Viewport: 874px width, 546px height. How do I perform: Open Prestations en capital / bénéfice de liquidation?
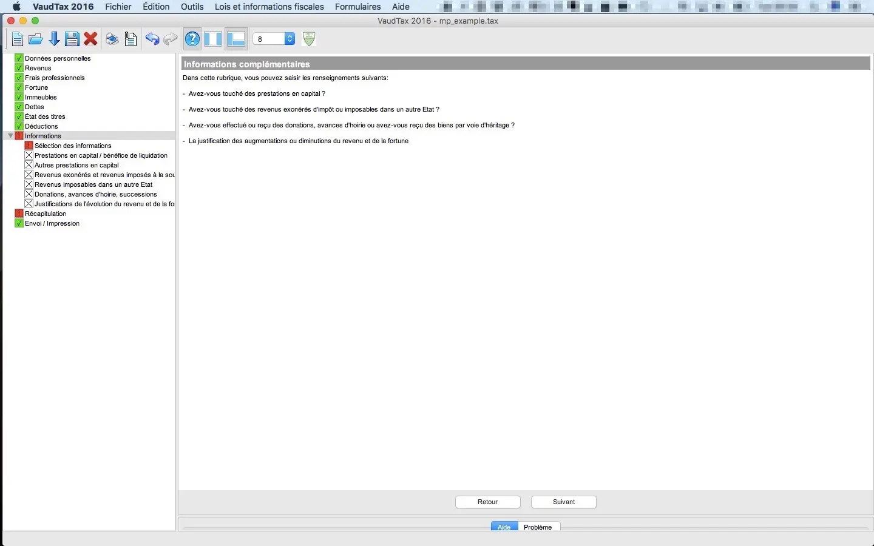coord(101,155)
